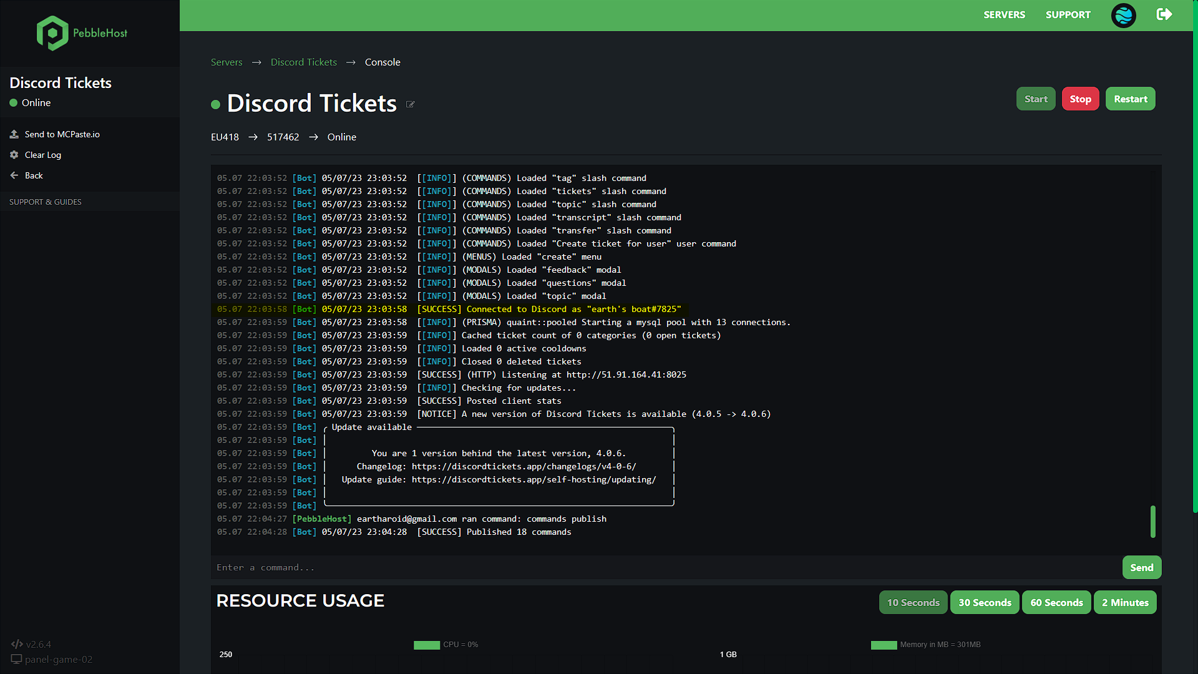The height and width of the screenshot is (674, 1198).
Task: Open SERVERS in the top bar
Action: tap(1004, 14)
